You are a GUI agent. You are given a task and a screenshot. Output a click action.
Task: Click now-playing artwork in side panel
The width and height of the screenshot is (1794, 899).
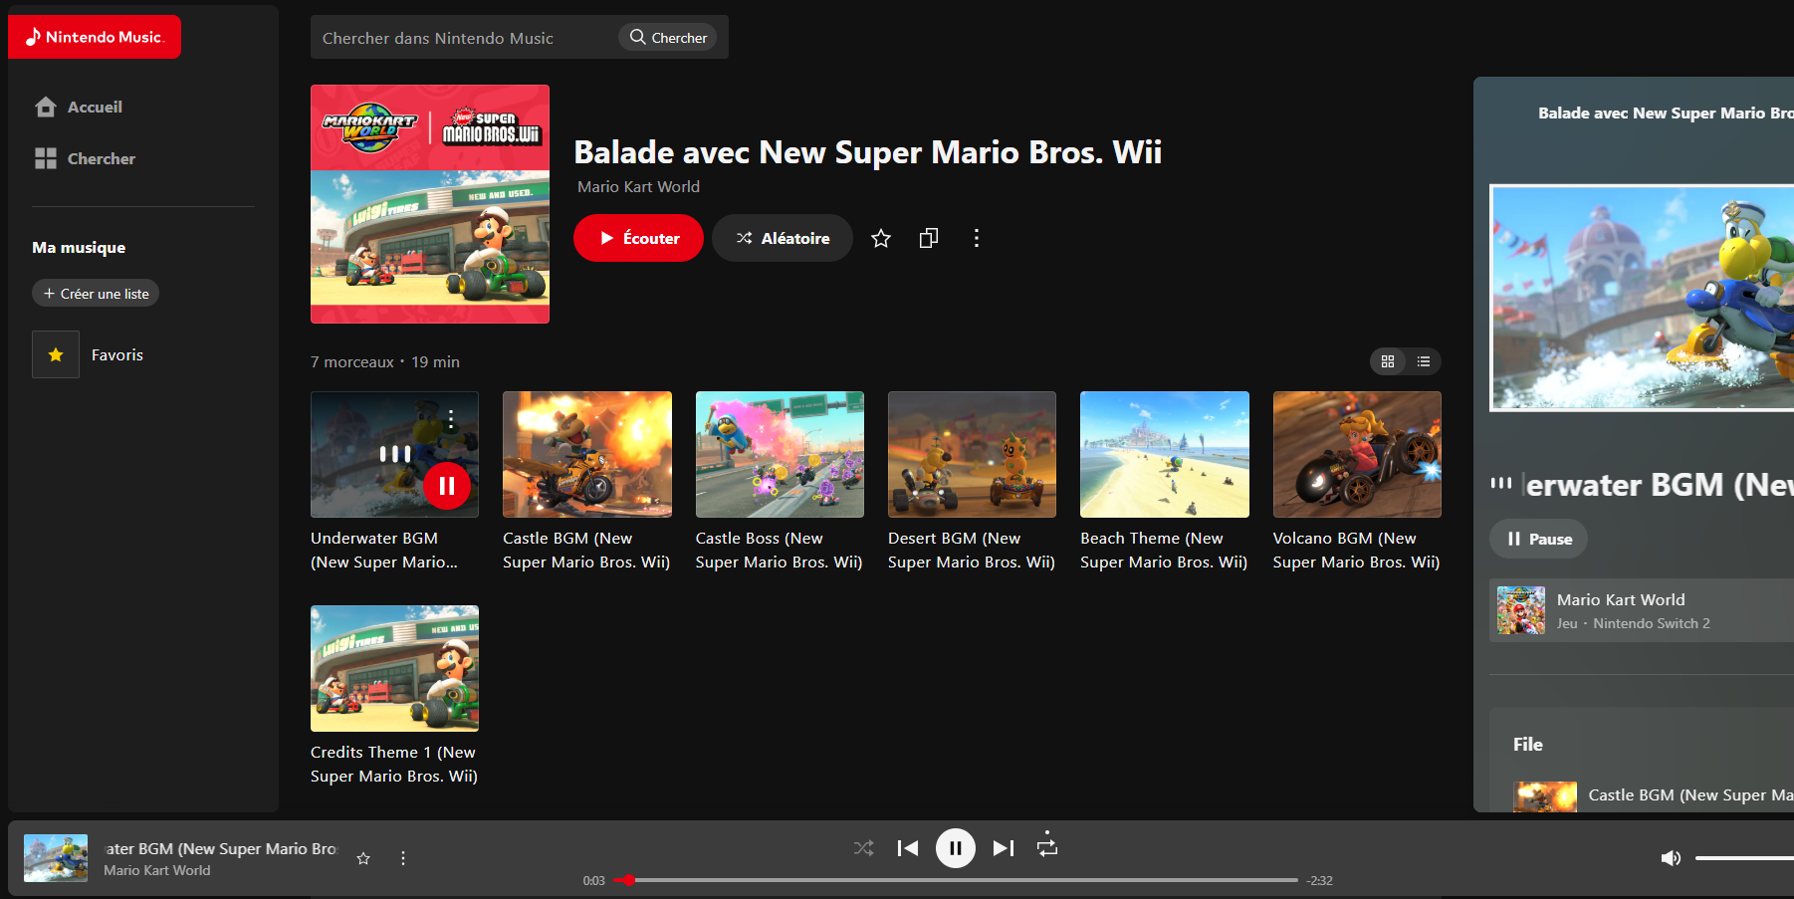click(x=1642, y=298)
